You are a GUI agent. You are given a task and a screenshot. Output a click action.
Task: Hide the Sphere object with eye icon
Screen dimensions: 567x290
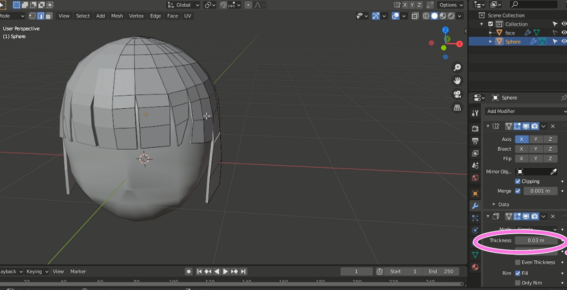[564, 42]
